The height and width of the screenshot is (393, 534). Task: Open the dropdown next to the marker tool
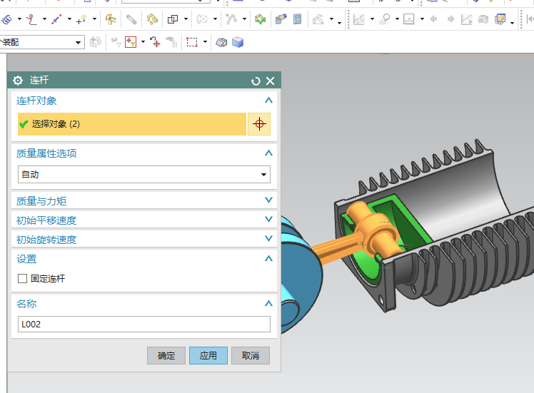[44, 19]
